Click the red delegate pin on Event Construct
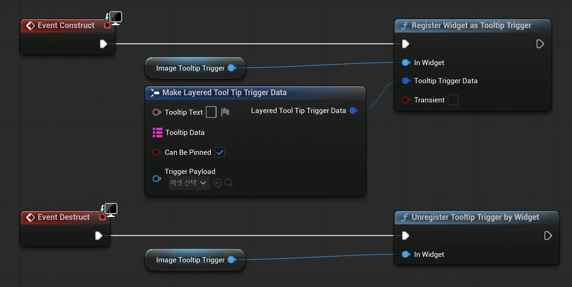The width and height of the screenshot is (572, 287). pyautogui.click(x=107, y=25)
